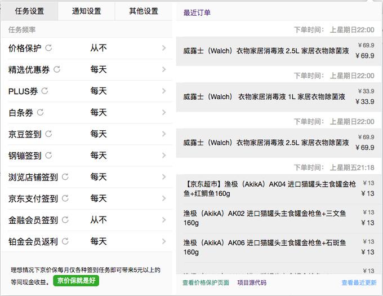The image size is (383, 296).
Task: Click refresh icon next to PLUS券
Action: point(44,91)
